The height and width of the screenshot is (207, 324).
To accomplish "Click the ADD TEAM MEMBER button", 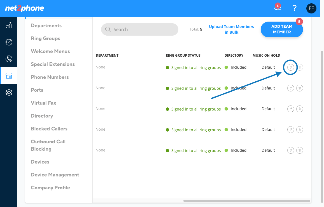I will pyautogui.click(x=282, y=29).
